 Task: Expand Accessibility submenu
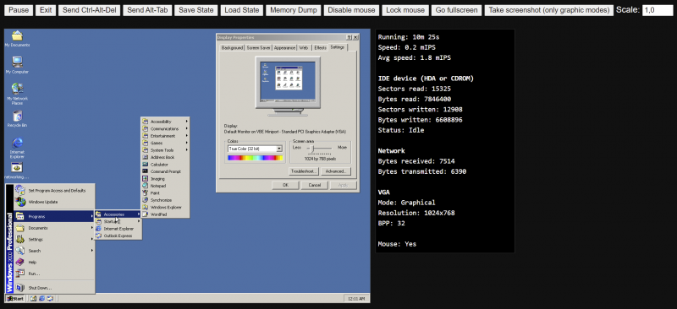click(165, 122)
